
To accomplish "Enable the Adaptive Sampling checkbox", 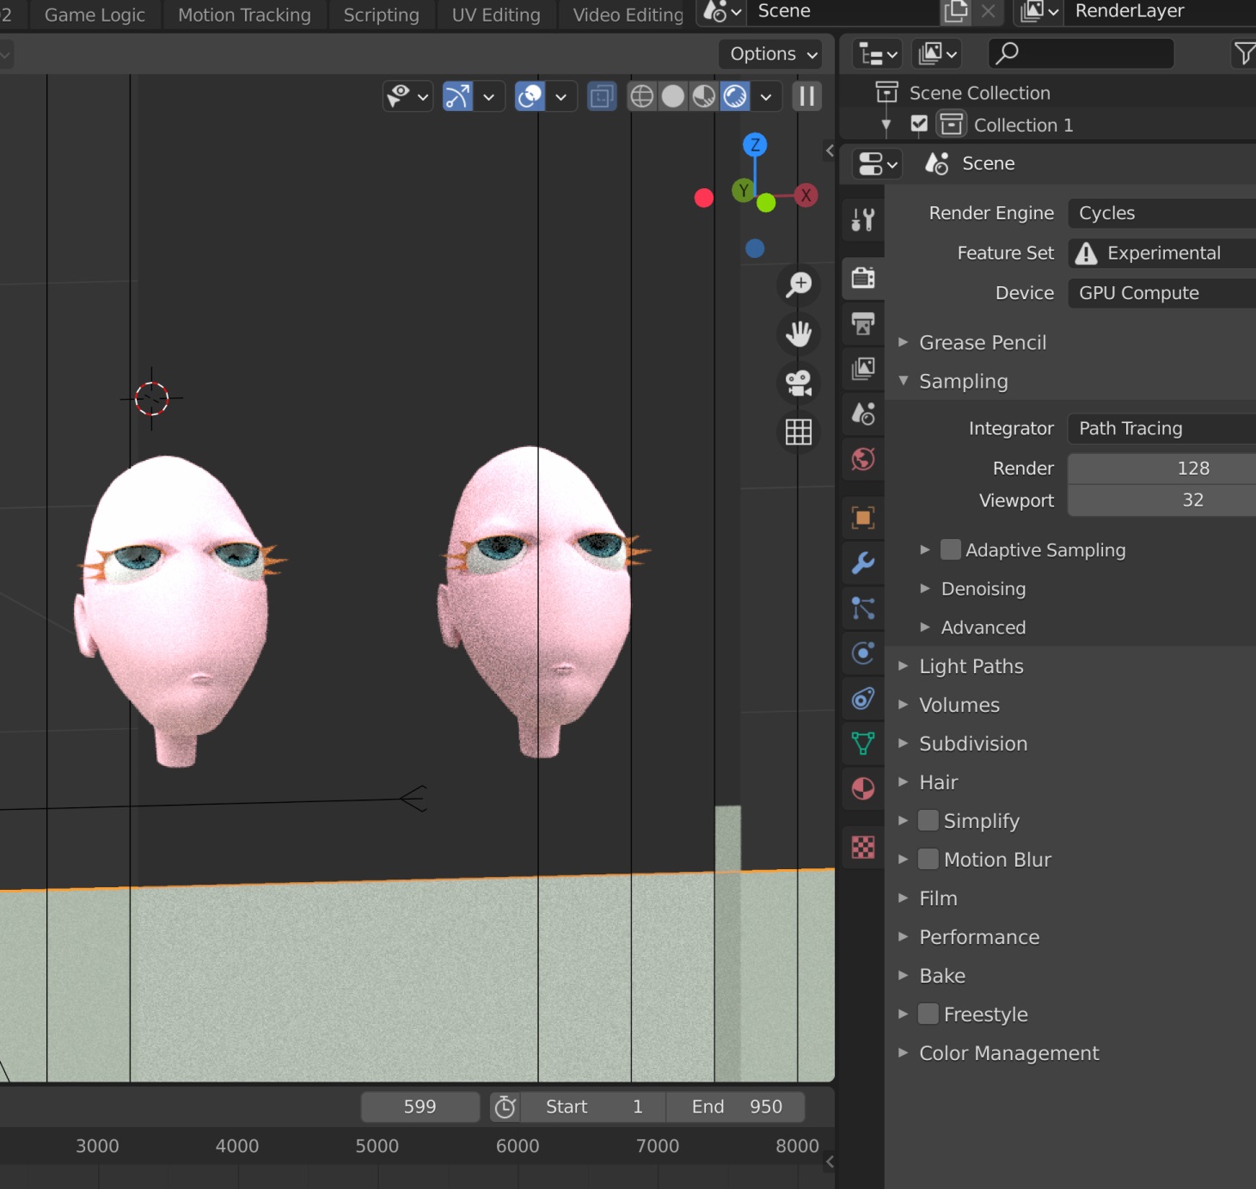I will tap(951, 550).
